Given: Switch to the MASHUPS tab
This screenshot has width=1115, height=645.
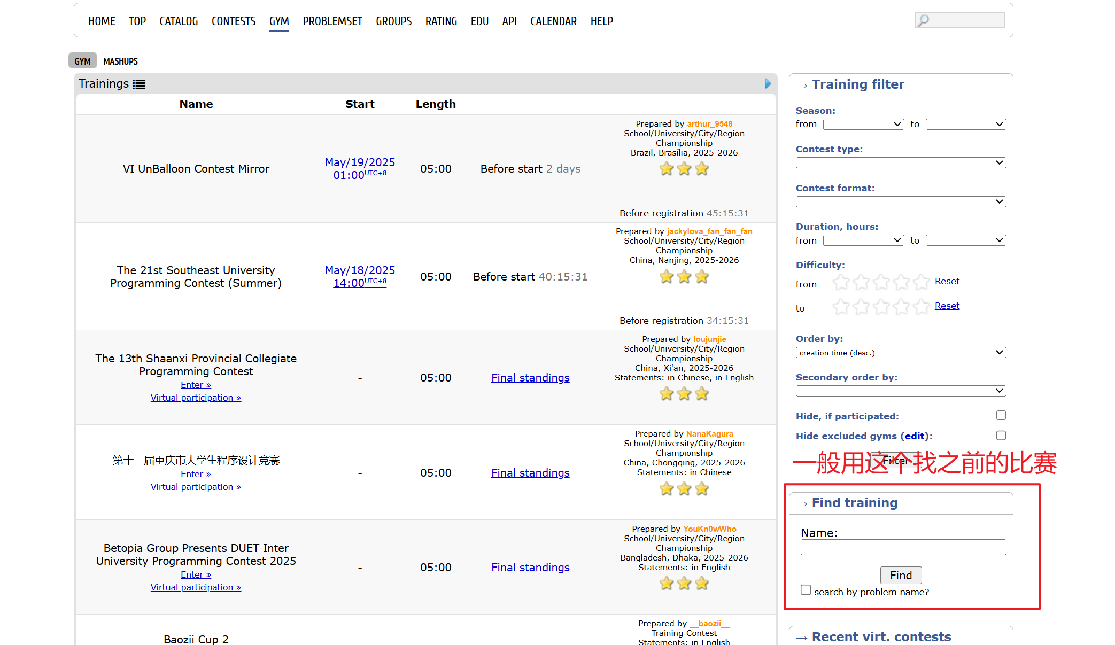Looking at the screenshot, I should tap(120, 61).
